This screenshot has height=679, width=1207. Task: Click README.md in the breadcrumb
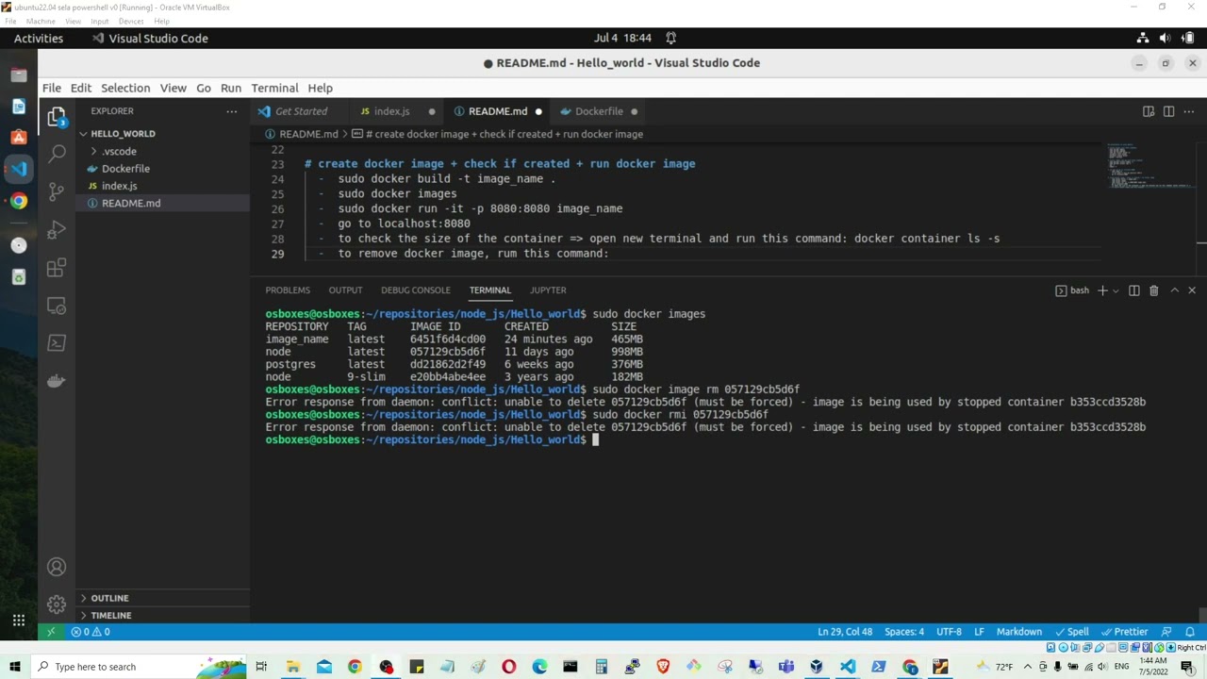click(x=308, y=134)
